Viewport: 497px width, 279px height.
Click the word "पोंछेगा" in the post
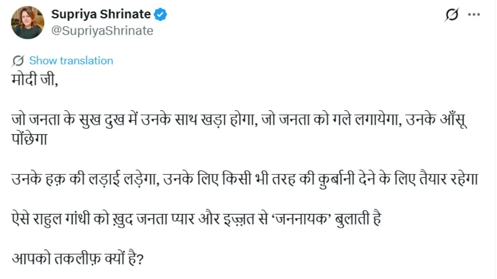pyautogui.click(x=30, y=140)
